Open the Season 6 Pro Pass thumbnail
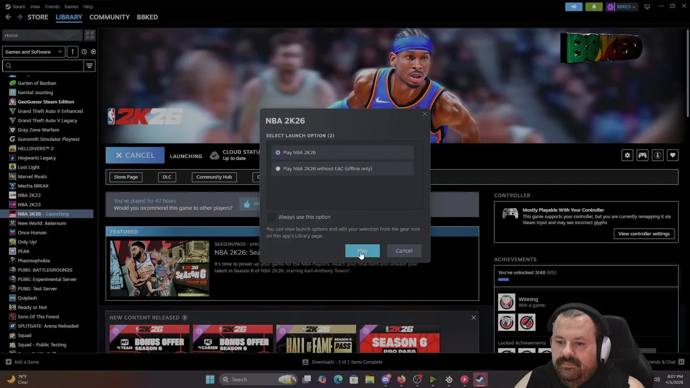This screenshot has height=388, width=690. [399, 339]
